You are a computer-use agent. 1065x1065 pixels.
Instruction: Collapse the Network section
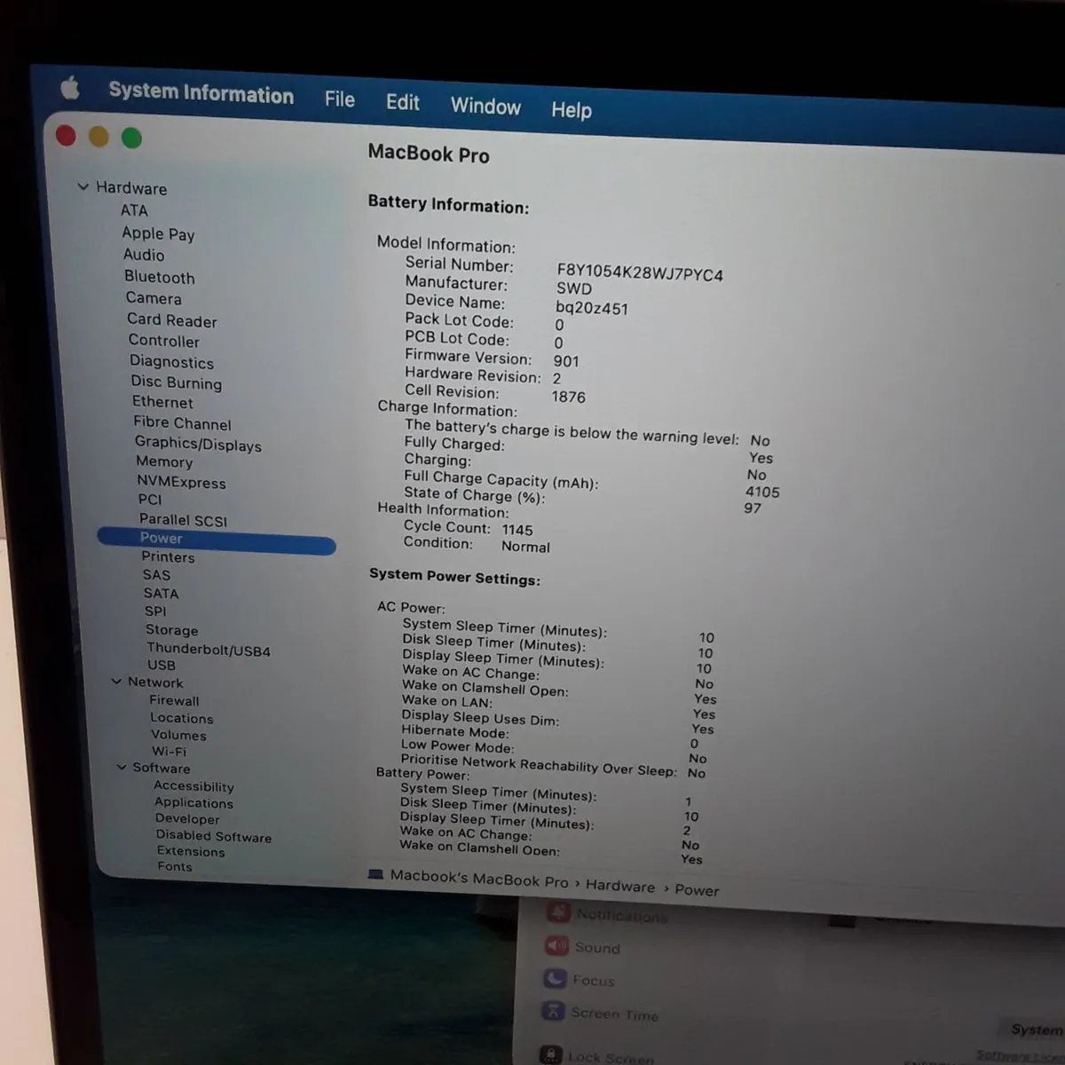click(116, 682)
